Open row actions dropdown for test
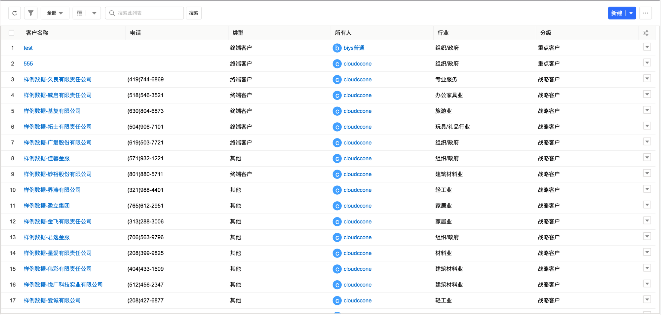Screen dimensions: 661x315 (x=647, y=47)
